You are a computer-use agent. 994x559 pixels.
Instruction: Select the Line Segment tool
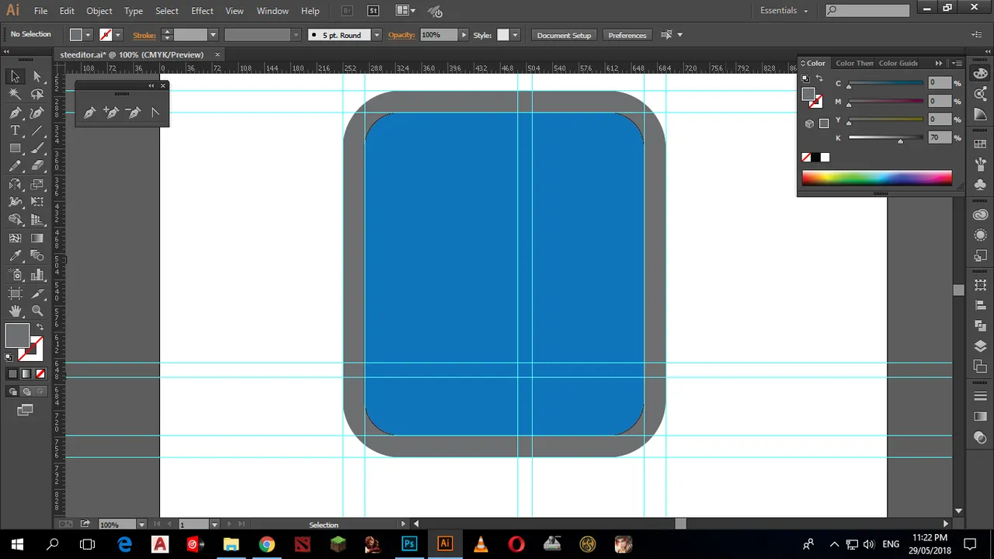point(37,130)
